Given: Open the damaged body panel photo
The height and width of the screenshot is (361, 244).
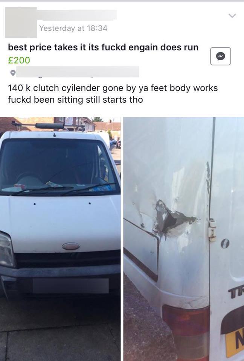Looking at the screenshot, I should [x=184, y=239].
